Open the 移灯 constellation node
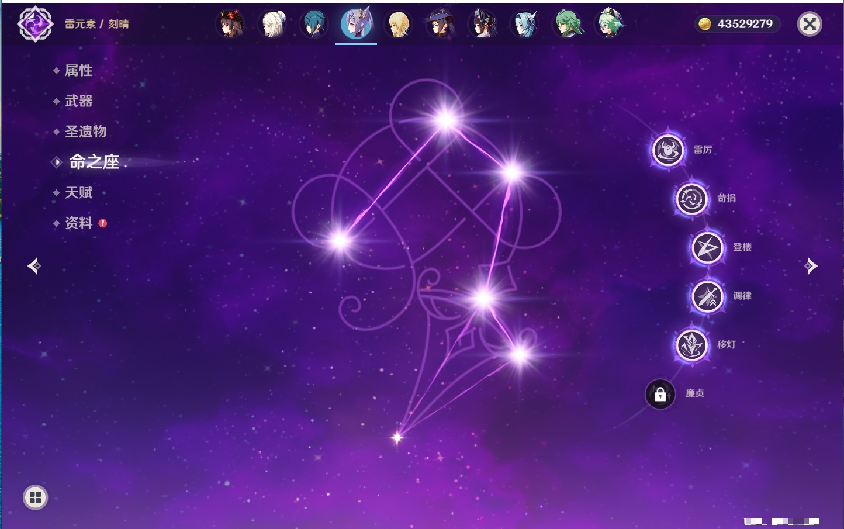Viewport: 844px width, 529px height. click(691, 345)
